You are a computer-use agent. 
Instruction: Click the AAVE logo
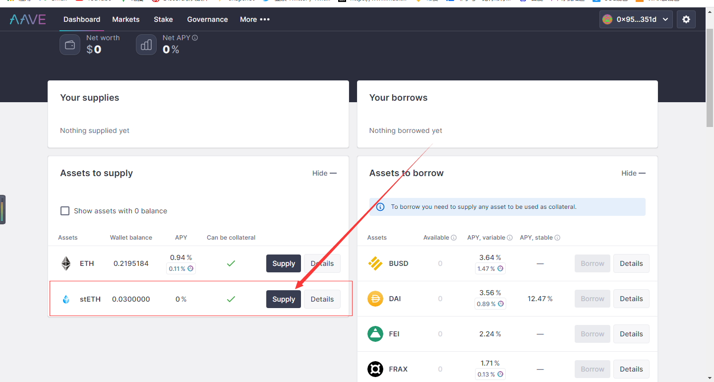point(28,19)
